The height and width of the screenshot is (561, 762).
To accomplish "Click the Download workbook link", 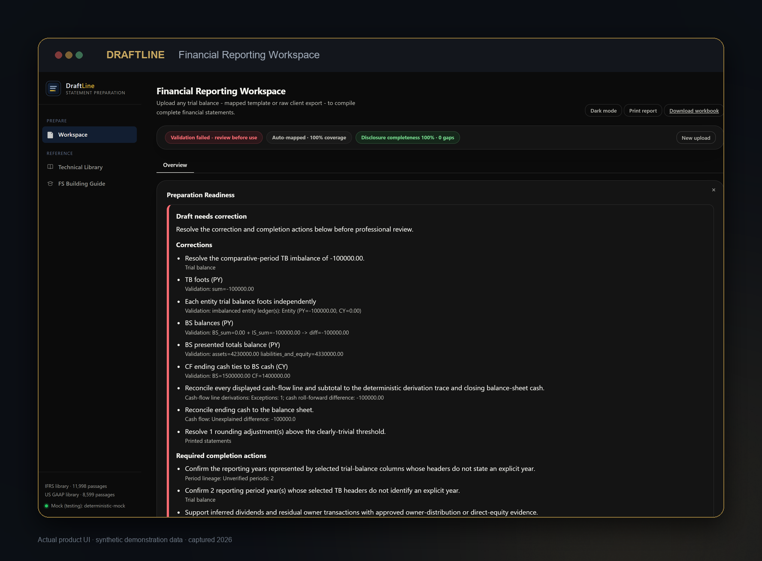I will click(694, 111).
